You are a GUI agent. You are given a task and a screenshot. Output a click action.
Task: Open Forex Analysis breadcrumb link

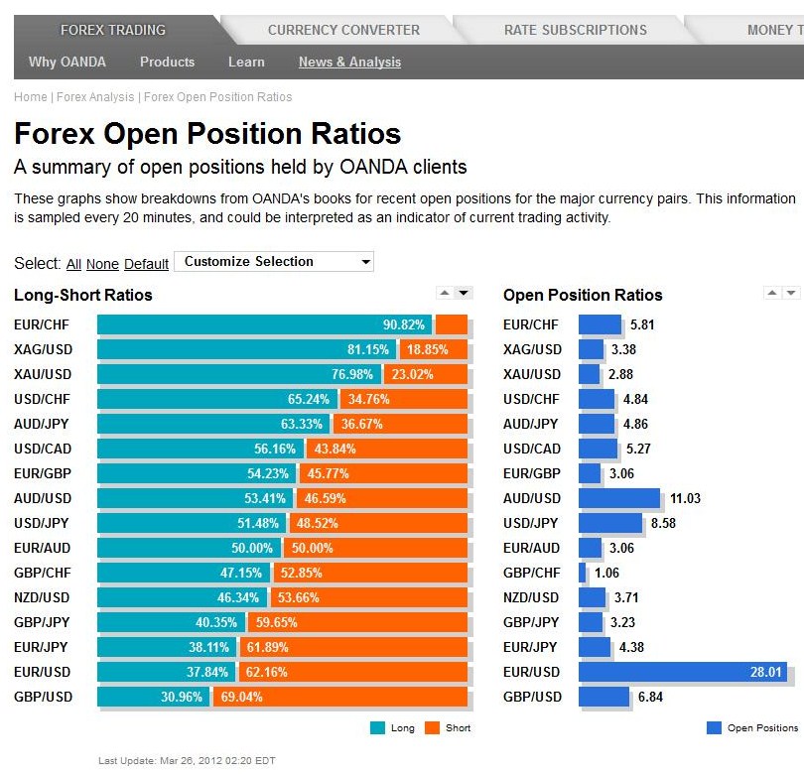(95, 97)
